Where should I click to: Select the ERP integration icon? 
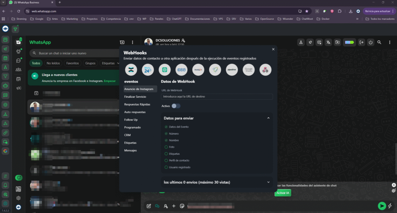(181, 70)
